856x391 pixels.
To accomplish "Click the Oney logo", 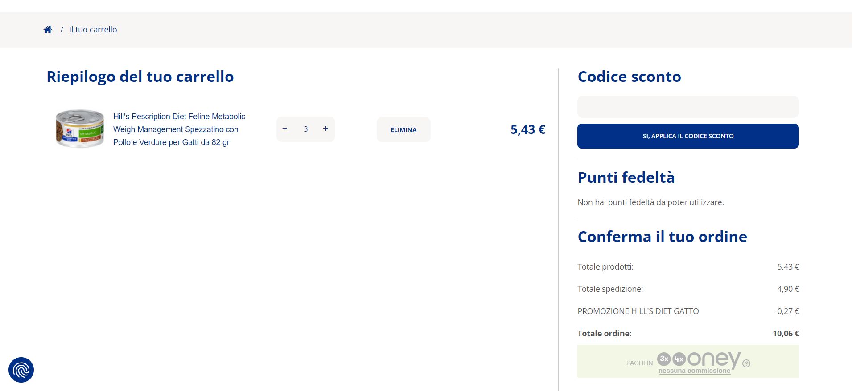I will (713, 359).
